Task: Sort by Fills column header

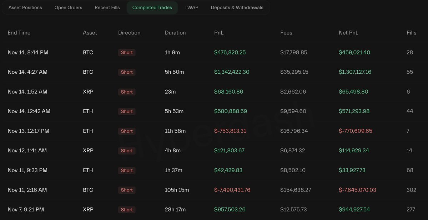Action: 411,33
